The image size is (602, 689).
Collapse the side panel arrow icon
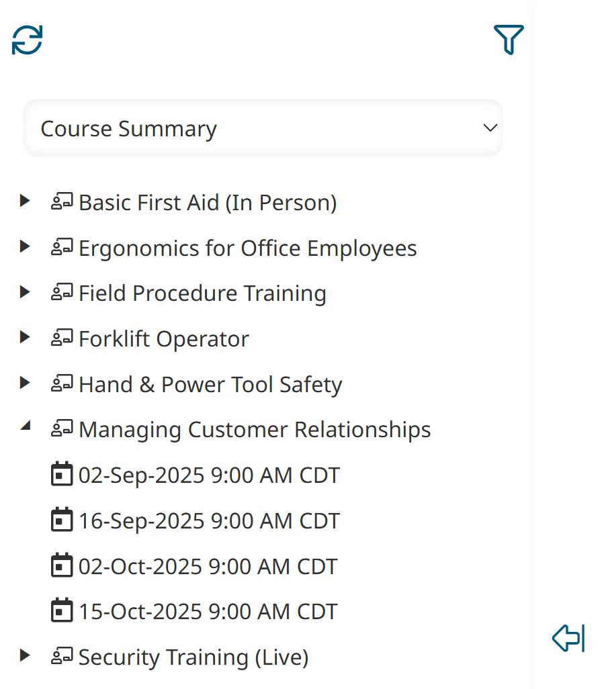(568, 637)
